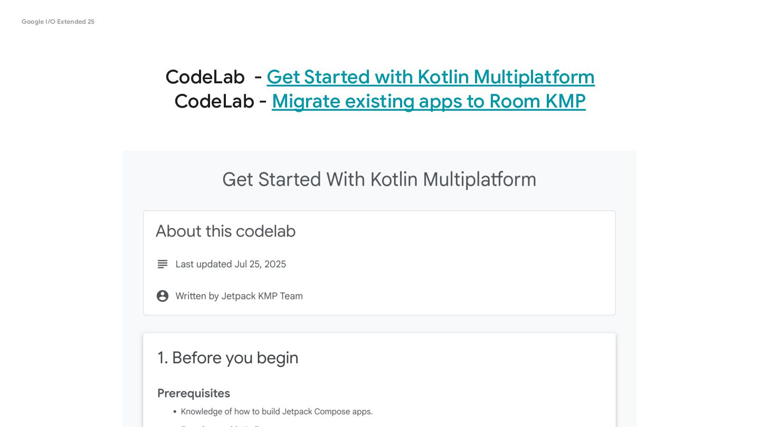The image size is (760, 427).
Task: Click the Jetpack Compose apps prerequisite bullet
Action: point(277,412)
